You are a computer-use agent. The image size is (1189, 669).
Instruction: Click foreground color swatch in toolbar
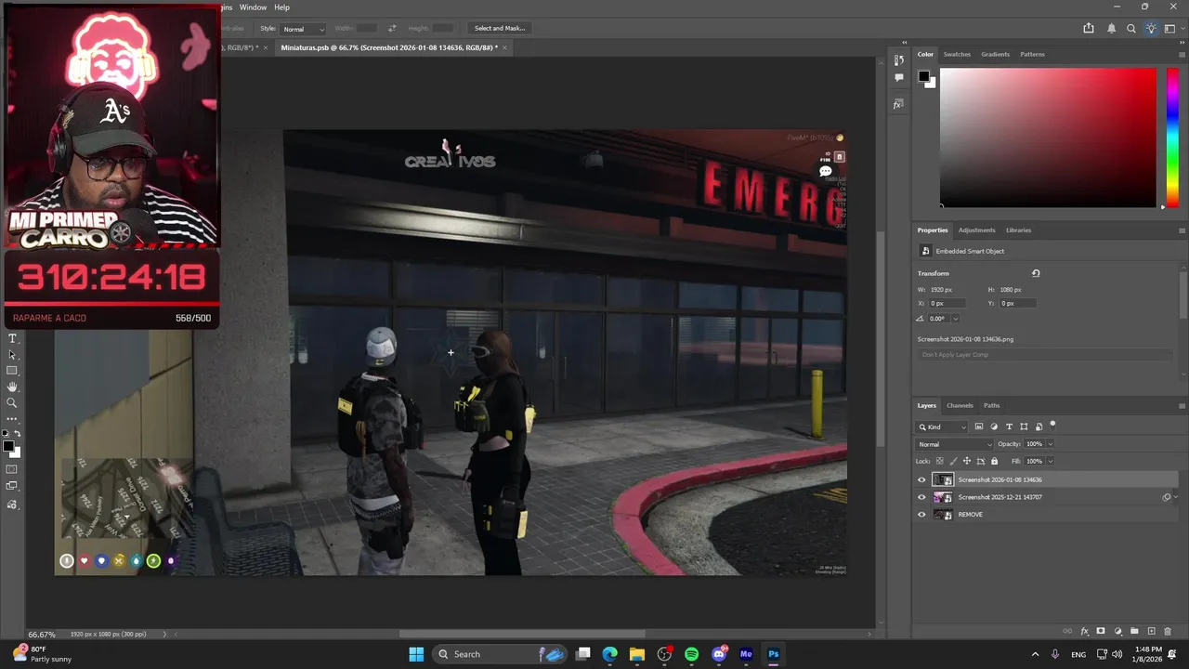point(8,447)
